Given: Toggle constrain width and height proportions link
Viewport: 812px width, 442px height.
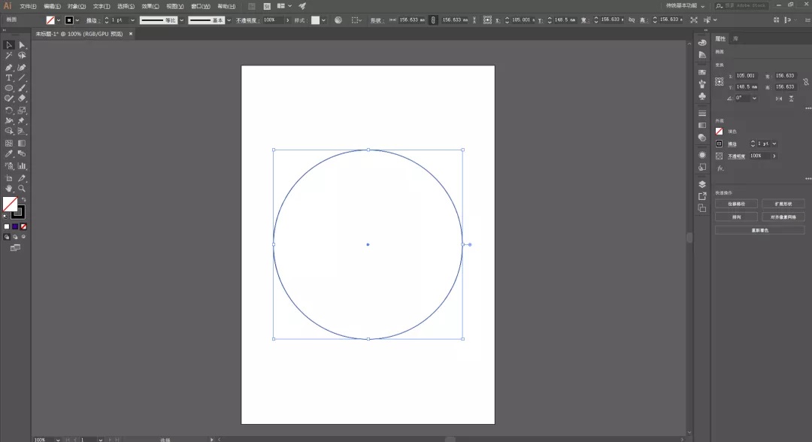Looking at the screenshot, I should point(806,80).
